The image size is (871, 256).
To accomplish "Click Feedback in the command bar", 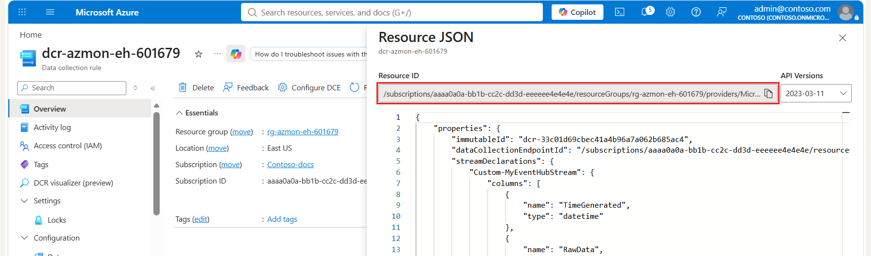I will click(246, 87).
